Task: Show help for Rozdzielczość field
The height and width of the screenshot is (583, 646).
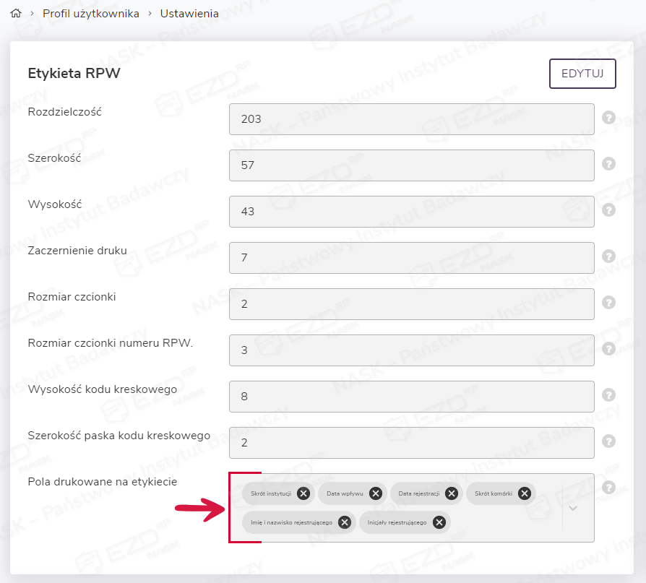Action: (608, 118)
